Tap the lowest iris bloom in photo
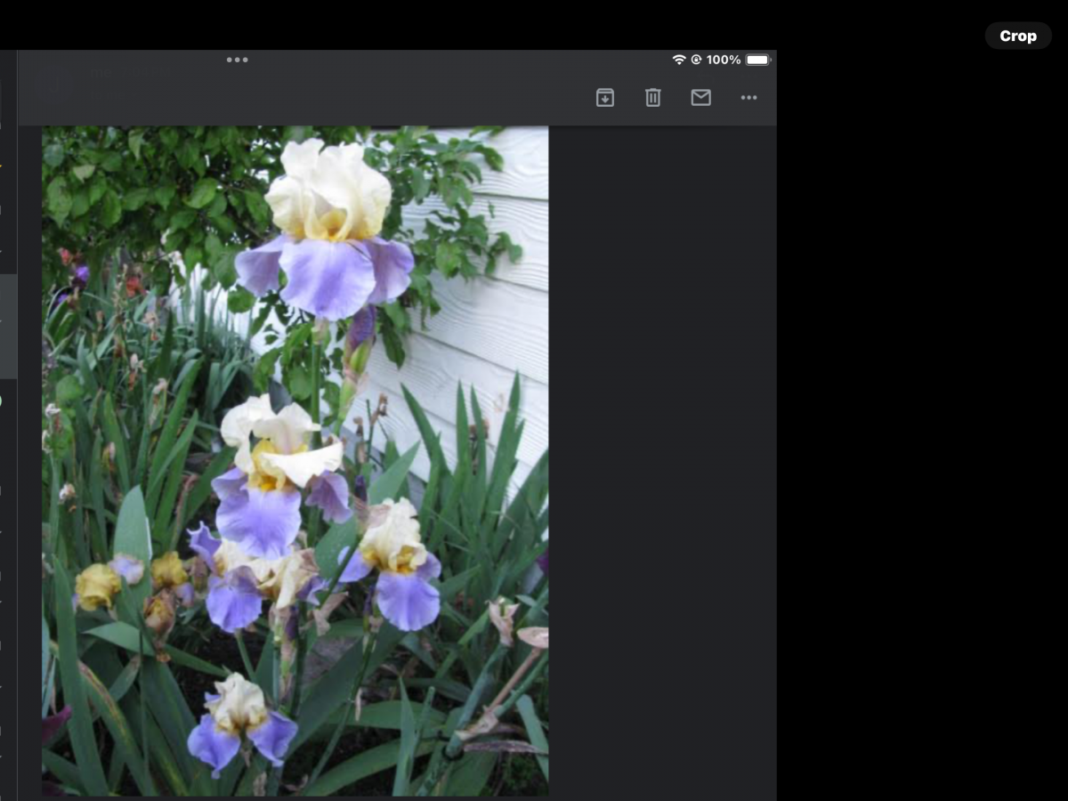Image resolution: width=1068 pixels, height=801 pixels. [239, 721]
